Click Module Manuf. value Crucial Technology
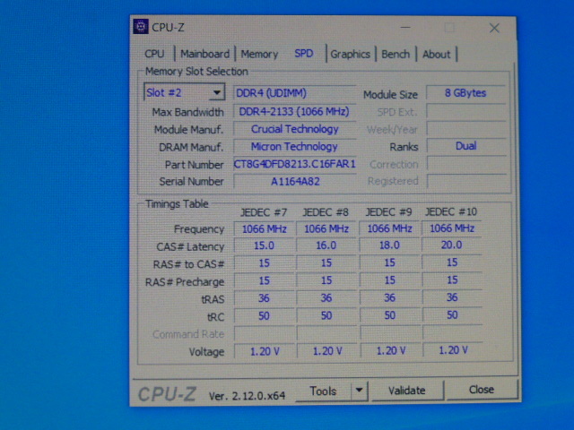This screenshot has height=430, width=574. tap(295, 129)
